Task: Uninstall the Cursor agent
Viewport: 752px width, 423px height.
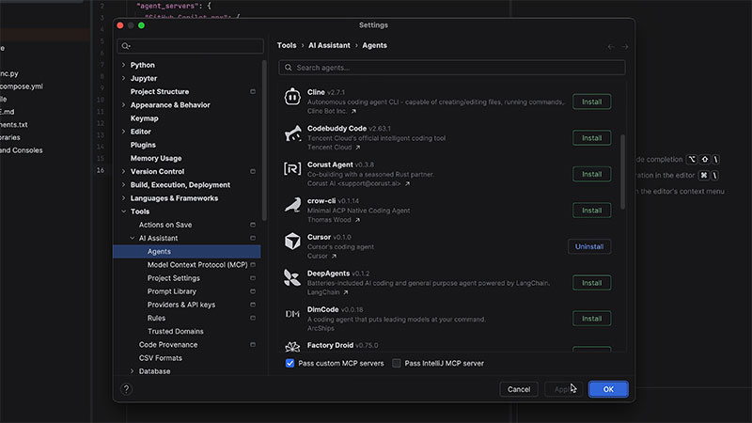Action: (x=589, y=246)
